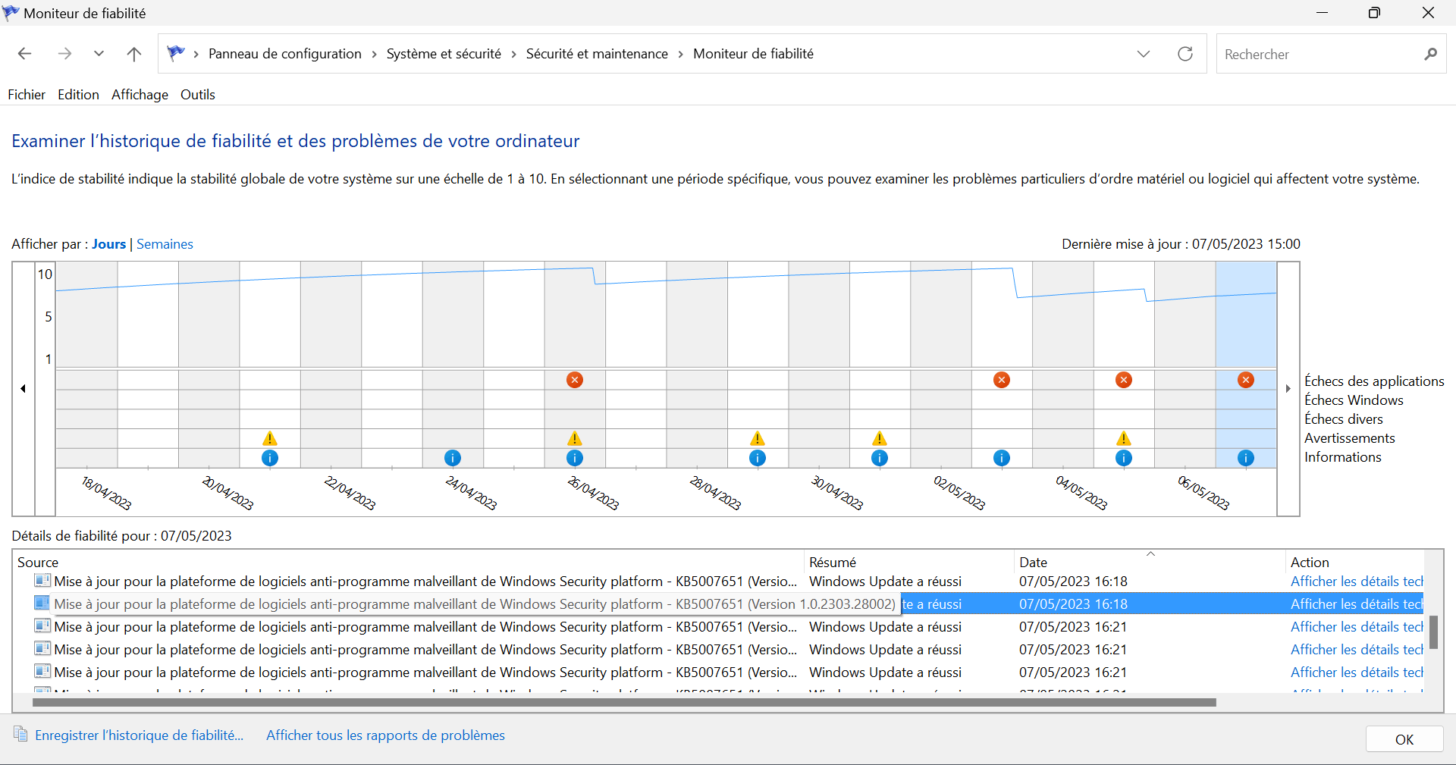Click the horizontal scrollbar of the details list

pyautogui.click(x=624, y=702)
